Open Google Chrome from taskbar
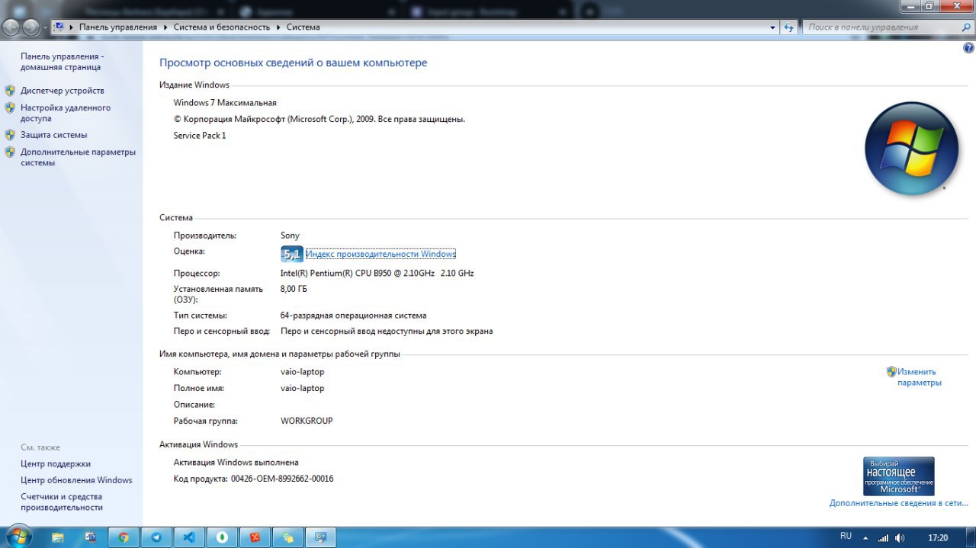This screenshot has height=548, width=976. click(x=124, y=537)
